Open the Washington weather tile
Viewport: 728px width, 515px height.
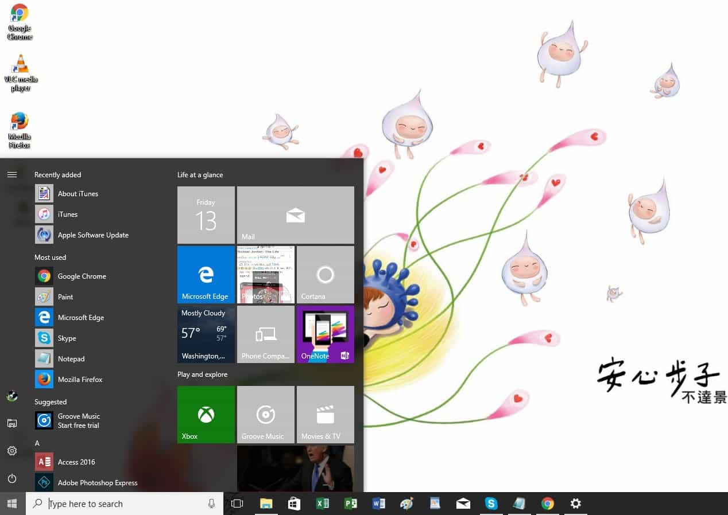(206, 334)
